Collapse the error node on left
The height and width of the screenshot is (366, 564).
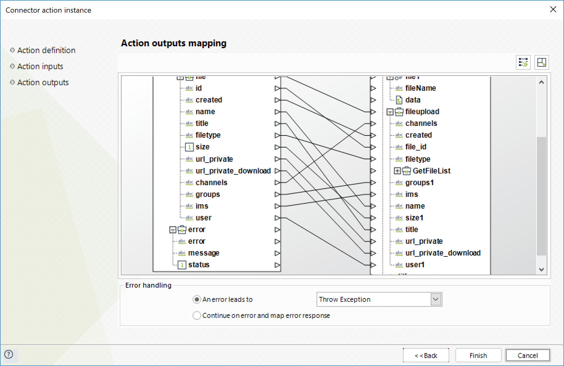(173, 230)
